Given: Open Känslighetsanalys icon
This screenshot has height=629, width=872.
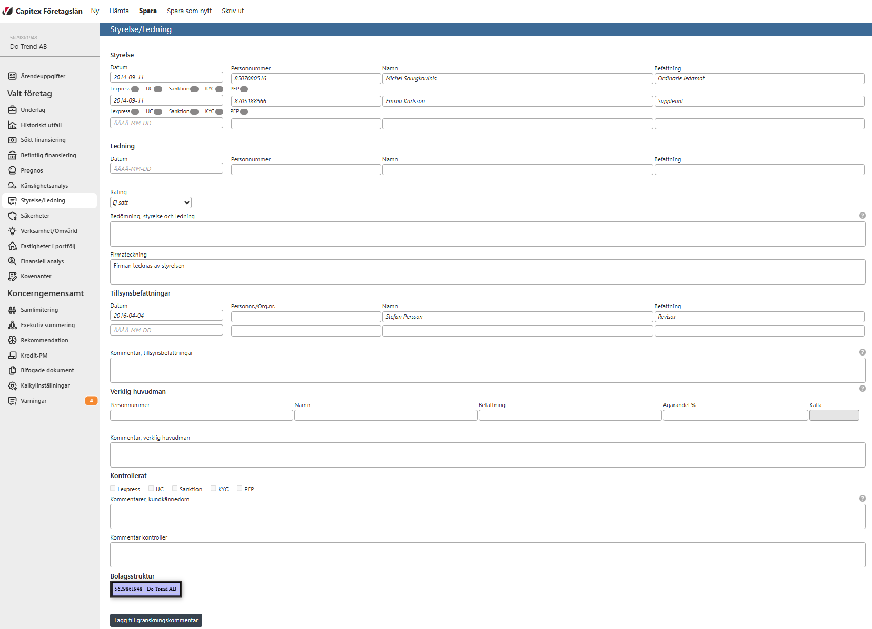Looking at the screenshot, I should click(12, 186).
